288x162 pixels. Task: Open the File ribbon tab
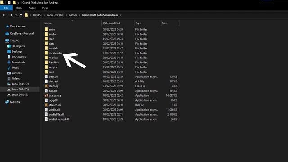(x=6, y=8)
